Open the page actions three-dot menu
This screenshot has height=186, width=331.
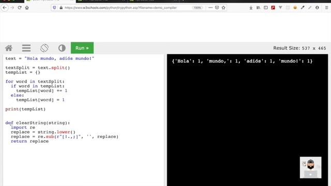pos(210,8)
